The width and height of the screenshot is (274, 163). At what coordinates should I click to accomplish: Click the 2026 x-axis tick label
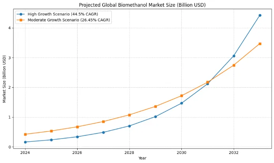point(77,153)
